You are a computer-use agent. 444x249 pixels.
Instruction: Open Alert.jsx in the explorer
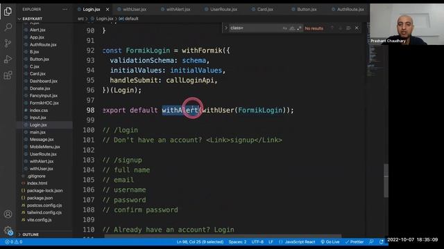pos(37,30)
